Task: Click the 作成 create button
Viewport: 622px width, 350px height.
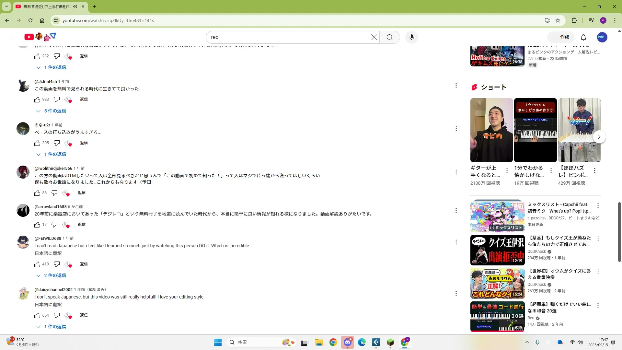Action: click(x=560, y=37)
